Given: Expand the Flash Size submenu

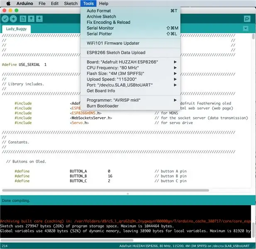Looking at the screenshot, I should 131,73.
